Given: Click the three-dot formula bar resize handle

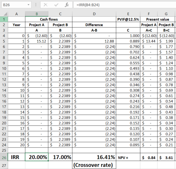Looking at the screenshot, I should [36, 5].
